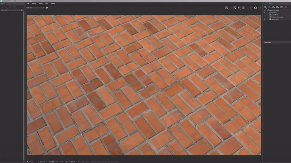Screen dimensions: 291x163
Task: Click the status bar color swatch
Action: pyautogui.click(x=53, y=162)
